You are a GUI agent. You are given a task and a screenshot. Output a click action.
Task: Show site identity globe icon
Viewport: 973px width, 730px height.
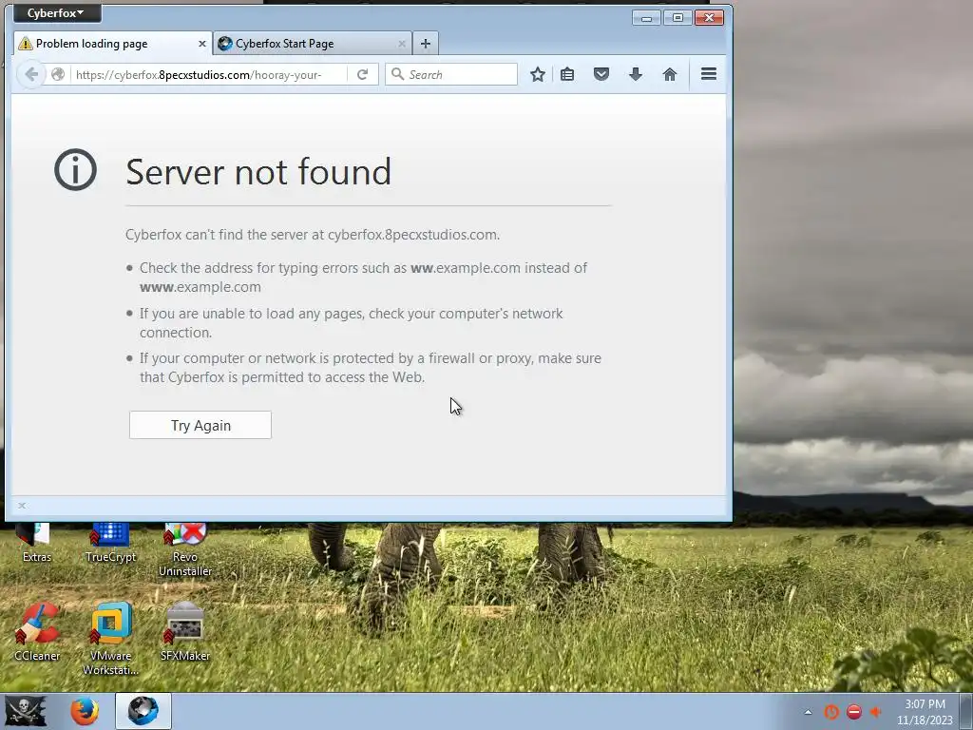pyautogui.click(x=58, y=74)
